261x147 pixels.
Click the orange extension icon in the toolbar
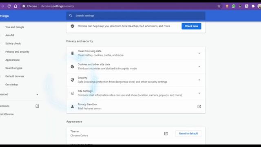pyautogui.click(x=227, y=6)
